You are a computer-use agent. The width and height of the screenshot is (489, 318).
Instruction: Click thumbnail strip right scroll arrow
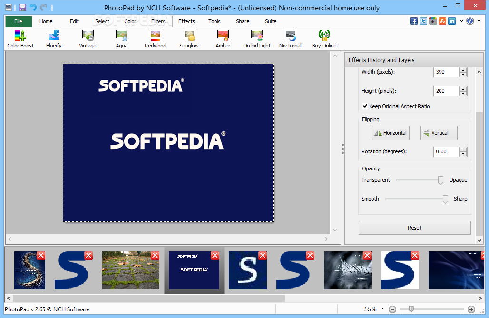[480, 298]
